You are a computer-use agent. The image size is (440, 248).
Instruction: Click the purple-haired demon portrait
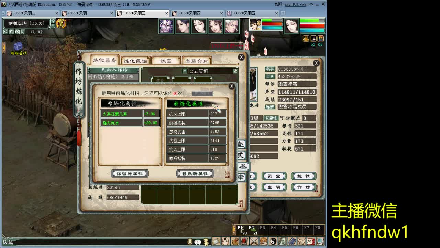point(166,27)
